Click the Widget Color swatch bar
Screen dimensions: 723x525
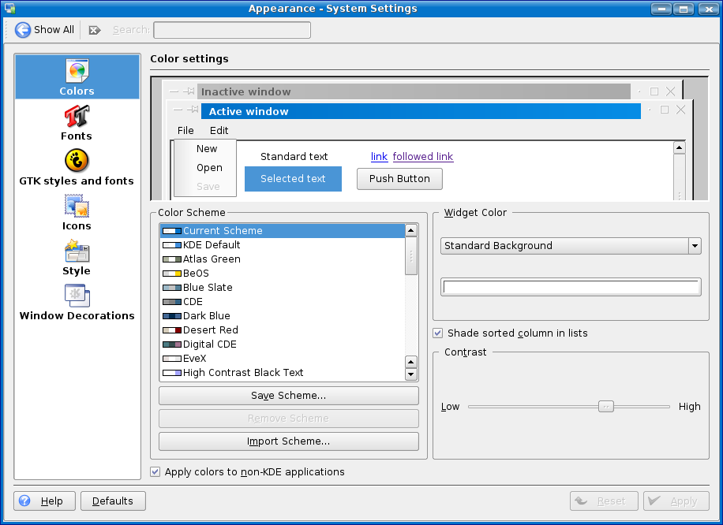coord(571,287)
